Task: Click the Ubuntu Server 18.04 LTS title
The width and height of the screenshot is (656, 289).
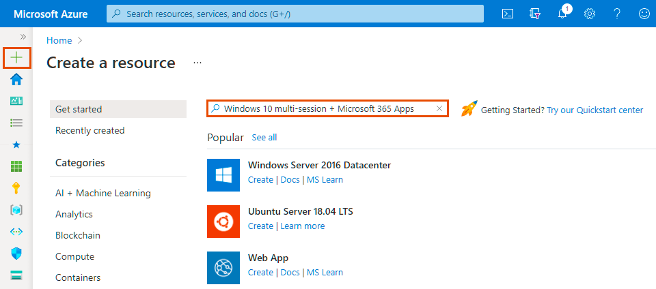Action: [301, 212]
